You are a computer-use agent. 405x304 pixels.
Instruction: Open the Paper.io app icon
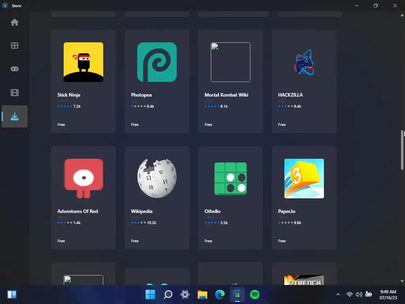click(304, 179)
